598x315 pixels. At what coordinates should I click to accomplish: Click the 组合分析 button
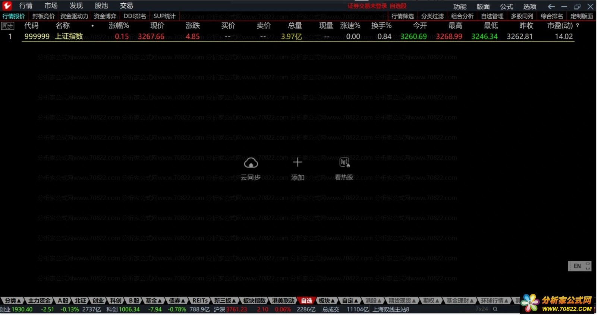[462, 16]
